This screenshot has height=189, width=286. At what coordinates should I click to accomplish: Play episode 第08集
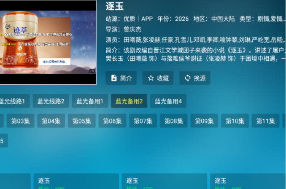[x=174, y=121]
